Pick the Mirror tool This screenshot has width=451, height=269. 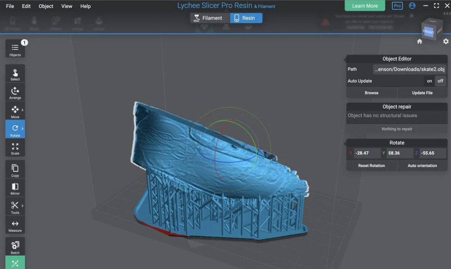pos(15,189)
